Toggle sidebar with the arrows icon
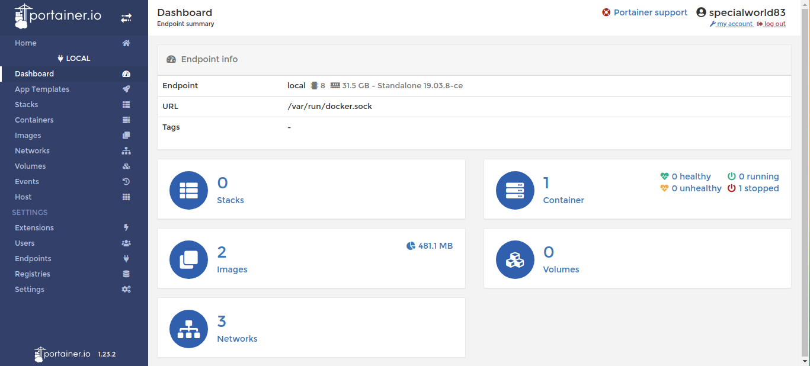The height and width of the screenshot is (366, 810). (126, 18)
